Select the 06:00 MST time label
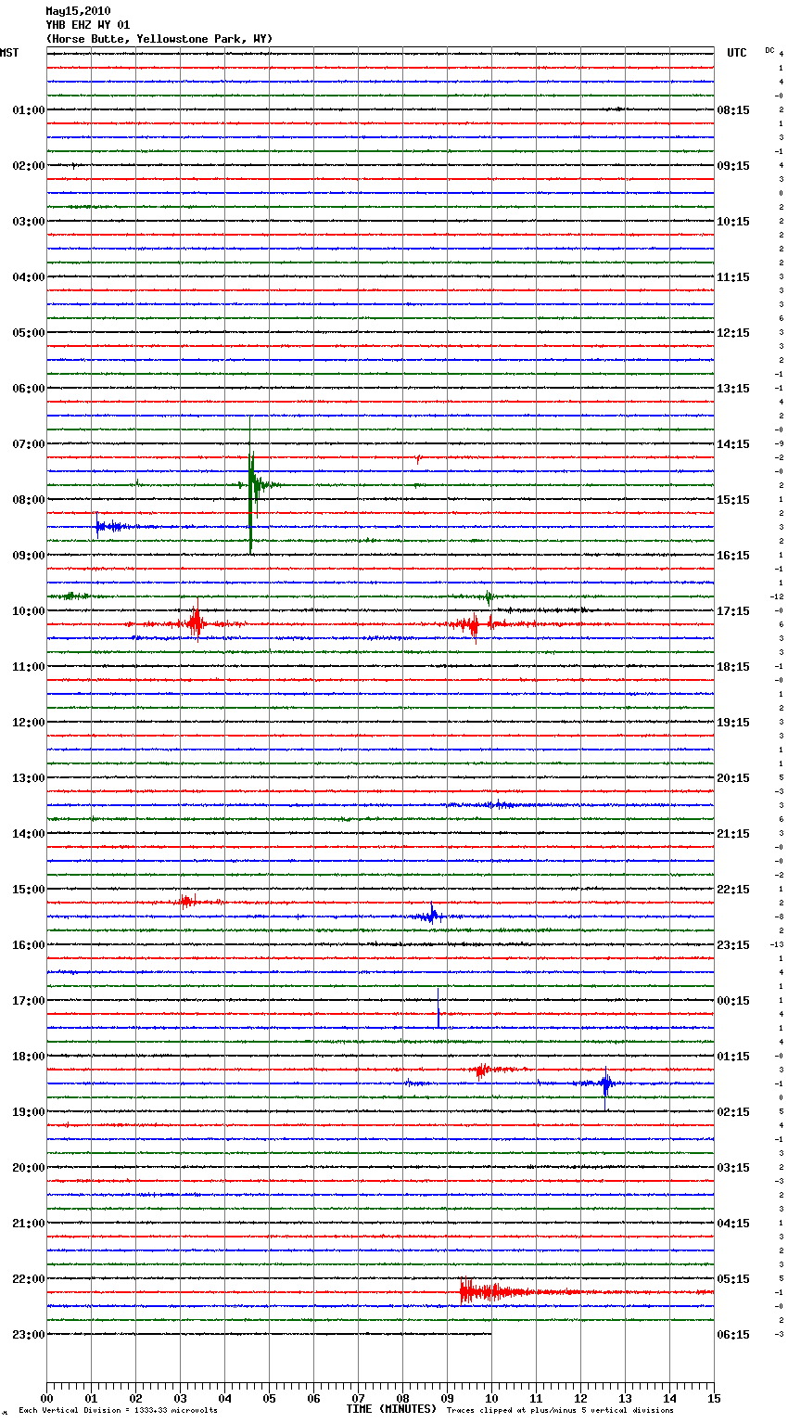788x1423 pixels. pyautogui.click(x=28, y=389)
